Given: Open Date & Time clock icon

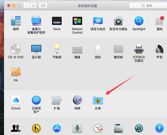Looking at the screenshot, I should [98, 128].
